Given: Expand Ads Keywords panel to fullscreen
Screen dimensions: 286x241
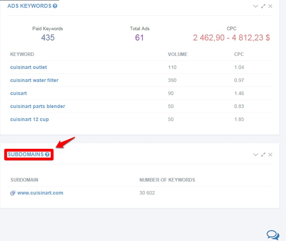Looking at the screenshot, I should point(263,6).
